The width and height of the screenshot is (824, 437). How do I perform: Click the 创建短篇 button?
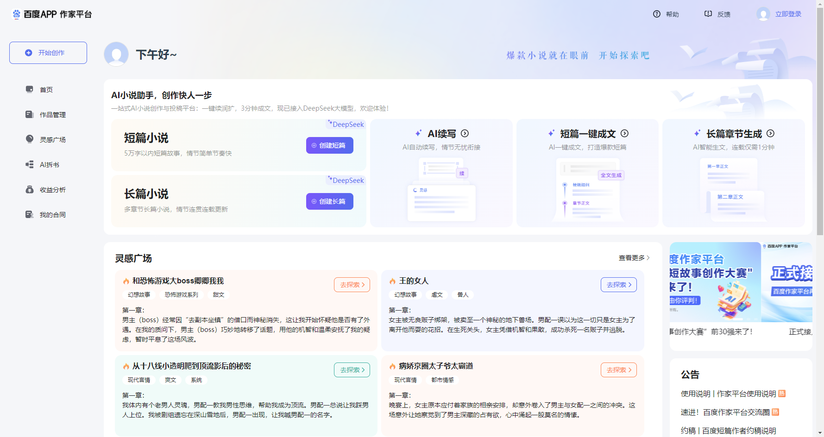pyautogui.click(x=330, y=145)
